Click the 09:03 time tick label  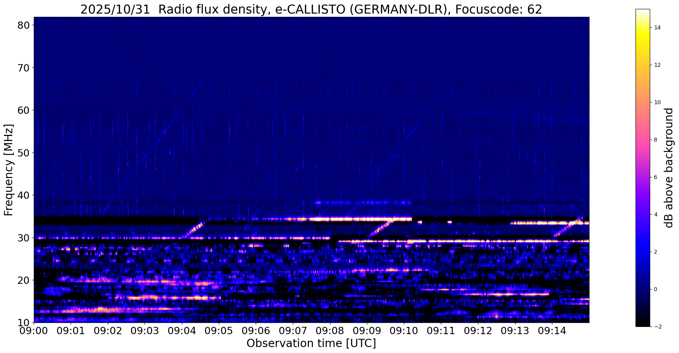pos(145,331)
